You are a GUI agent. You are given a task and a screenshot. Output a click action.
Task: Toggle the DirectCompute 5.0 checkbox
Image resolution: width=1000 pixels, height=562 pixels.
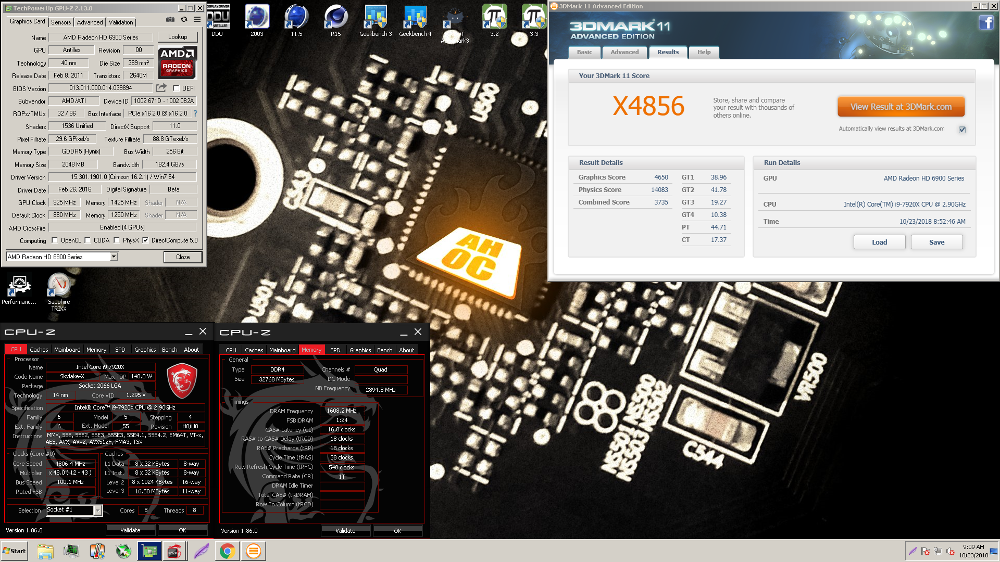click(x=145, y=240)
